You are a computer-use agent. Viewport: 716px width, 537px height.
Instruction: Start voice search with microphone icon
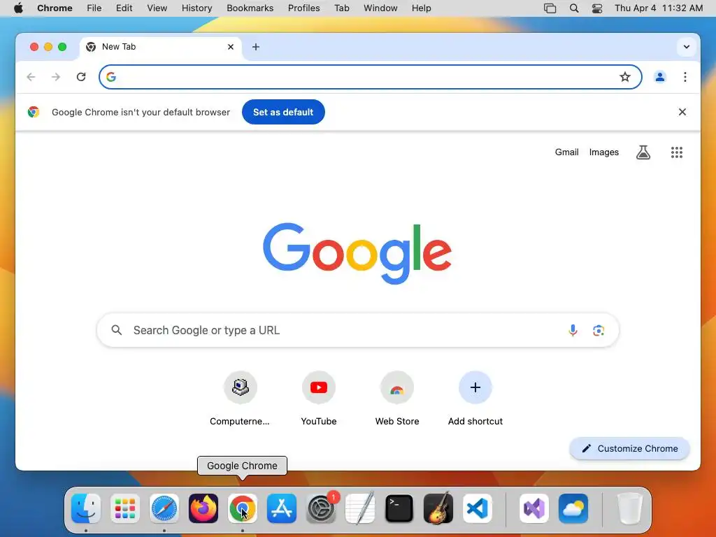pyautogui.click(x=573, y=330)
